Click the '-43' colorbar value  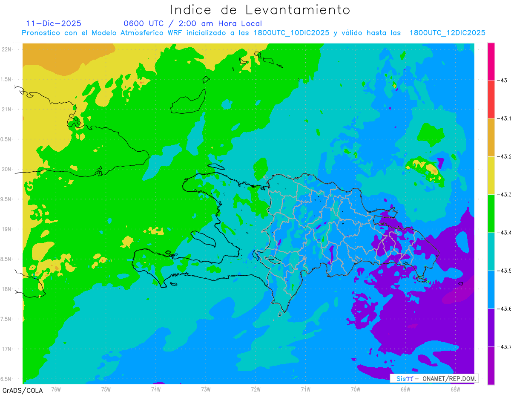(502, 81)
